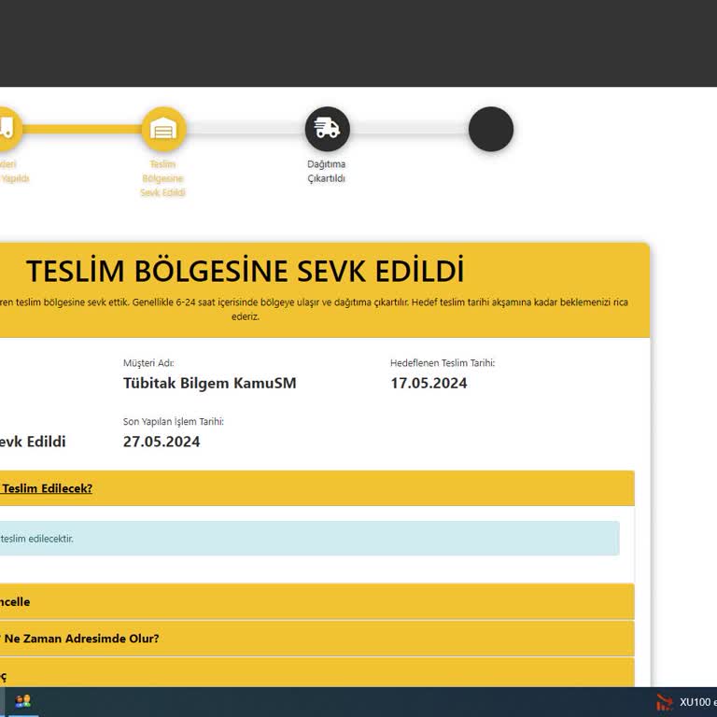The height and width of the screenshot is (717, 717).
Task: Click the target delivery date 17.05.2024
Action: pyautogui.click(x=429, y=383)
